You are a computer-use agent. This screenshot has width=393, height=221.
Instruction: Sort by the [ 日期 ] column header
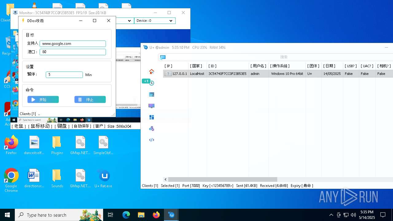tap(332, 66)
